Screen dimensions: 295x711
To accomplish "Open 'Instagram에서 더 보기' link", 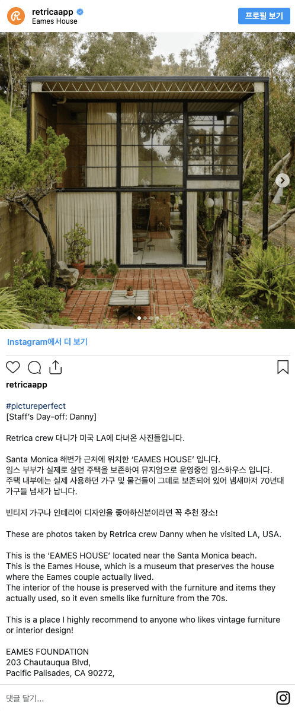I will pos(47,342).
